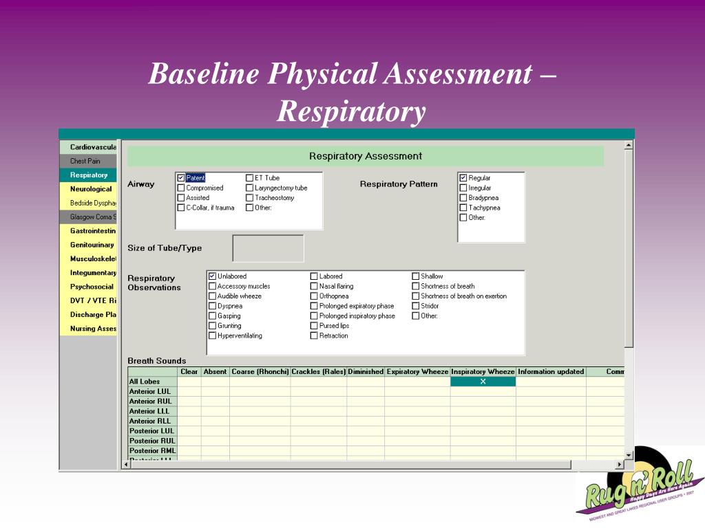Open the Neurological tab
The height and width of the screenshot is (528, 705).
tap(88, 188)
